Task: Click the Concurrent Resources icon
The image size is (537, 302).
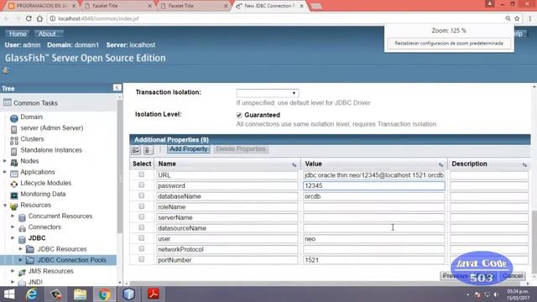Action: point(22,217)
